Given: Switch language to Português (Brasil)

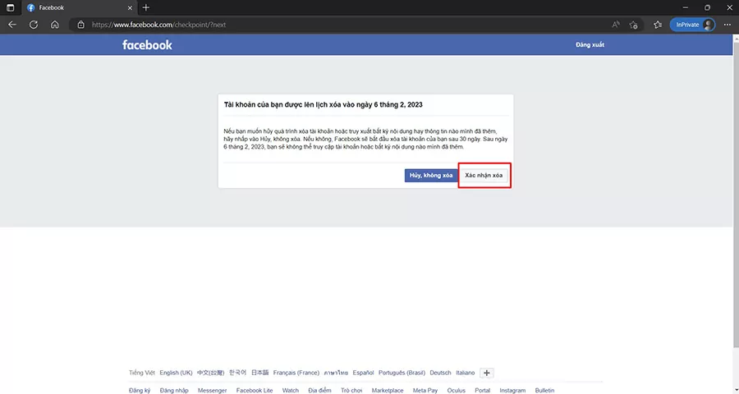Looking at the screenshot, I should 402,373.
